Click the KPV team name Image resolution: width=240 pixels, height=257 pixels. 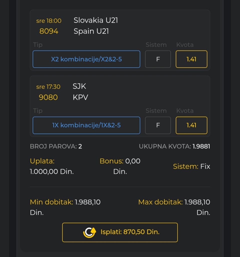click(80, 97)
